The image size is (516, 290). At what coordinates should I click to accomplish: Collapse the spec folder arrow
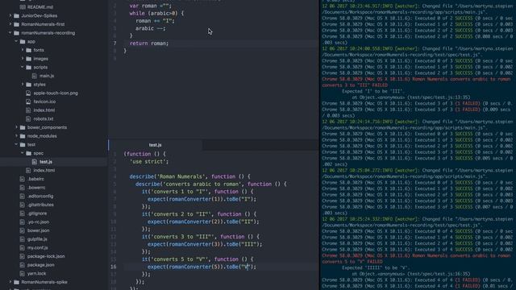tap(23, 153)
